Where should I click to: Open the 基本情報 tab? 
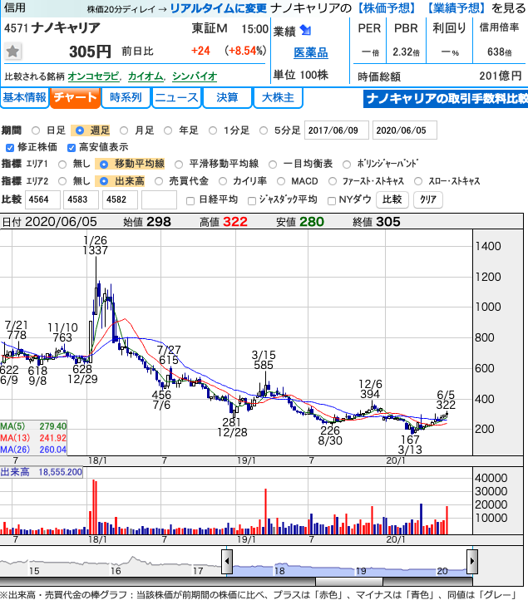[25, 97]
